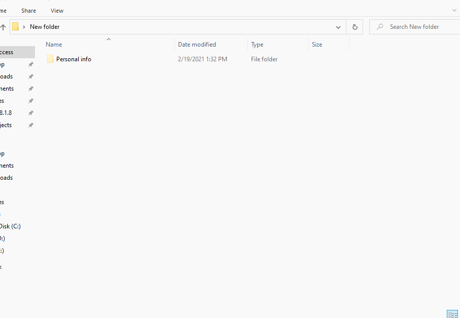Click the File folder type cell
Viewport: 460px width, 318px height.
click(264, 59)
